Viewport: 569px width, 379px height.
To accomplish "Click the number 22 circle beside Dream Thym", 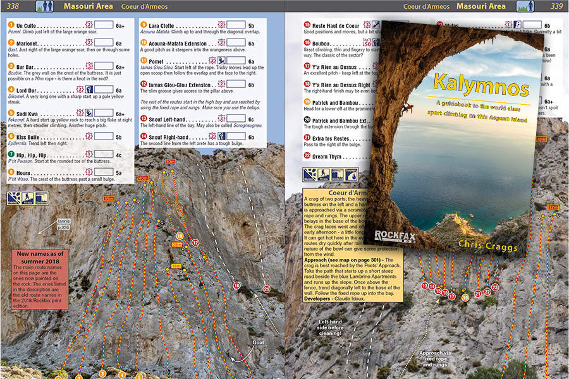I will coord(307,155).
